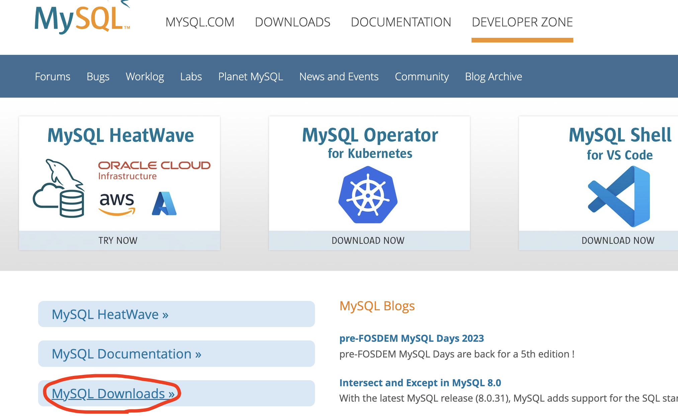Open the DOWNLOADS top navigation tab

[292, 22]
